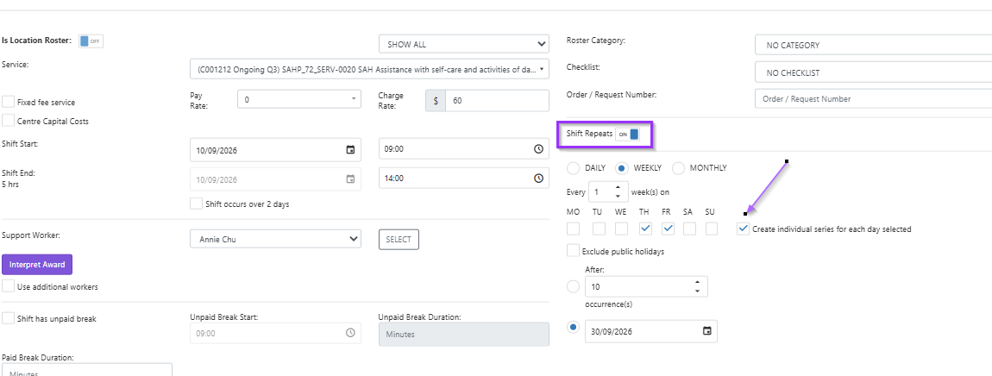992x376 pixels.
Task: Click the 30/09/2026 repeat end date field
Action: click(651, 331)
